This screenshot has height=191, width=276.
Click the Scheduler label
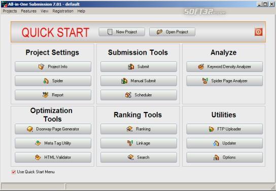point(143,95)
